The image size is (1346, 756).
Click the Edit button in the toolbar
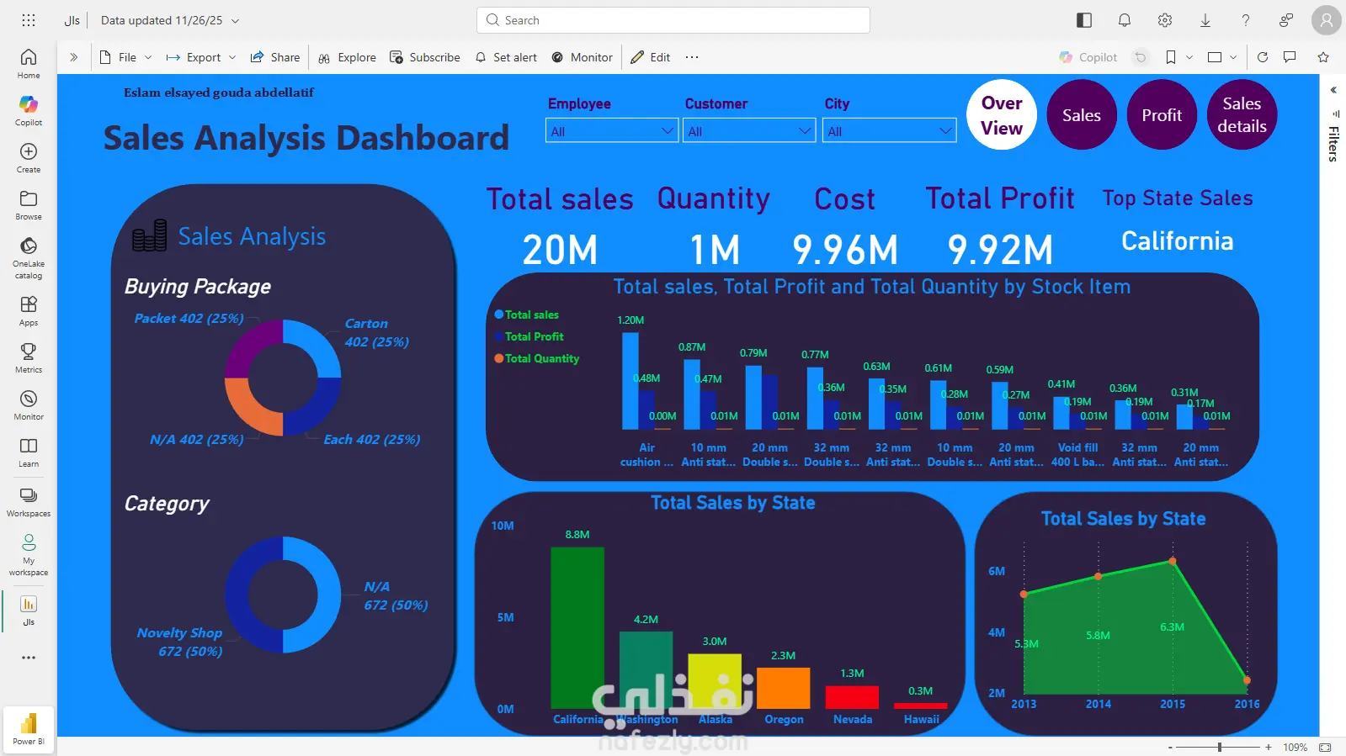pyautogui.click(x=651, y=57)
